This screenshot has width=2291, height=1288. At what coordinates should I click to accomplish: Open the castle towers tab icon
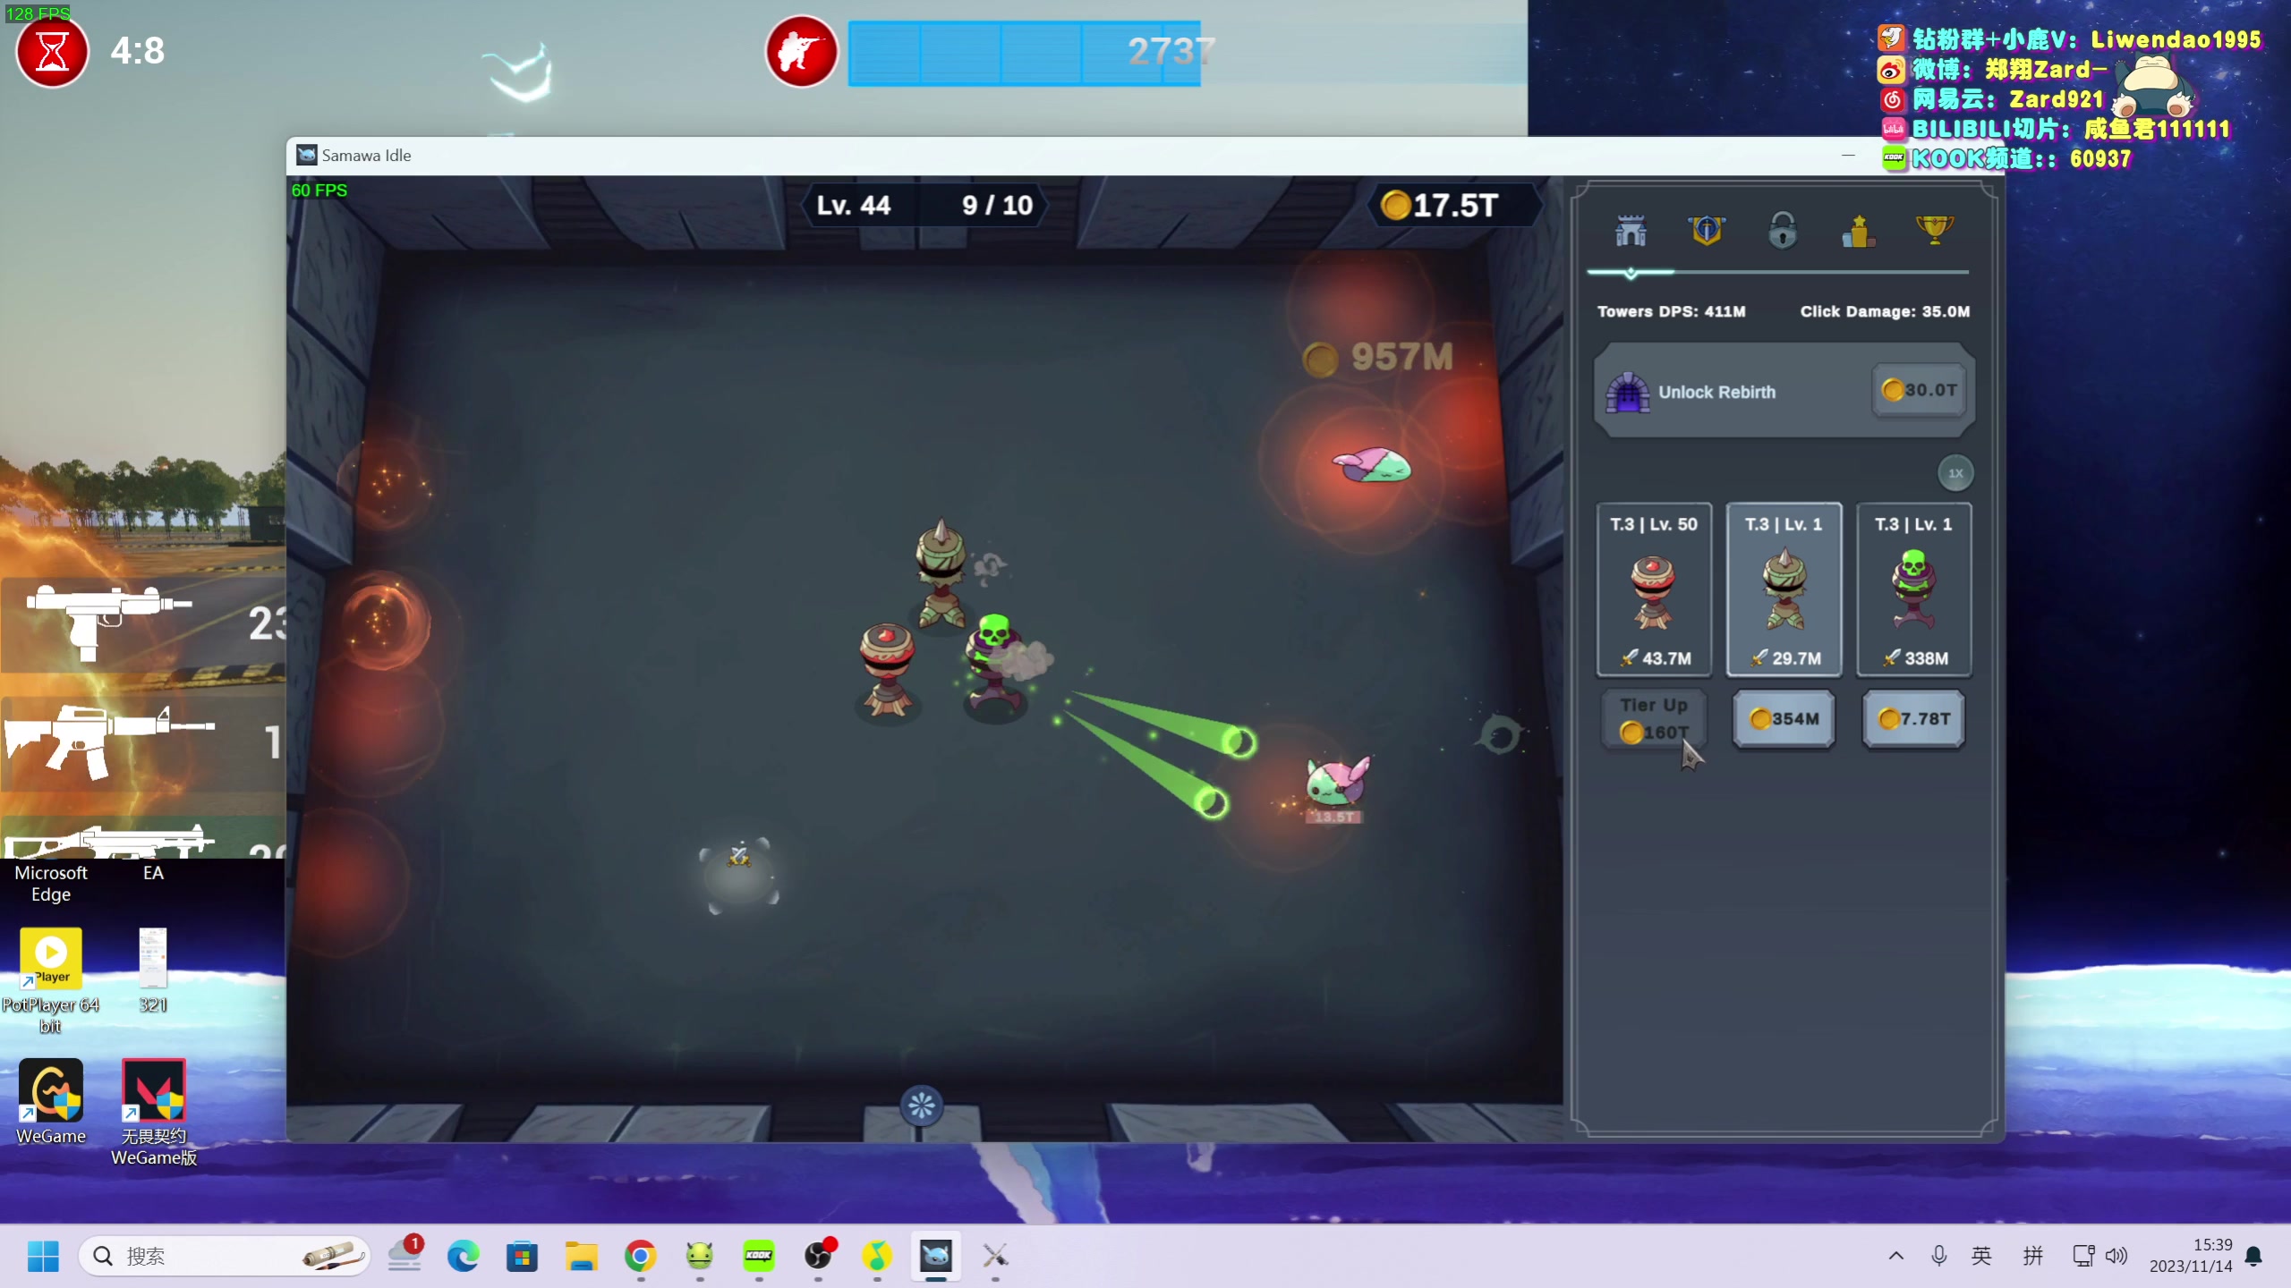click(x=1631, y=231)
